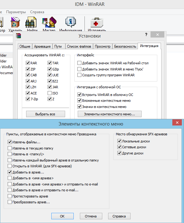Toggle the CAB association checkbox
The height and width of the screenshot is (223, 184).
(28, 75)
